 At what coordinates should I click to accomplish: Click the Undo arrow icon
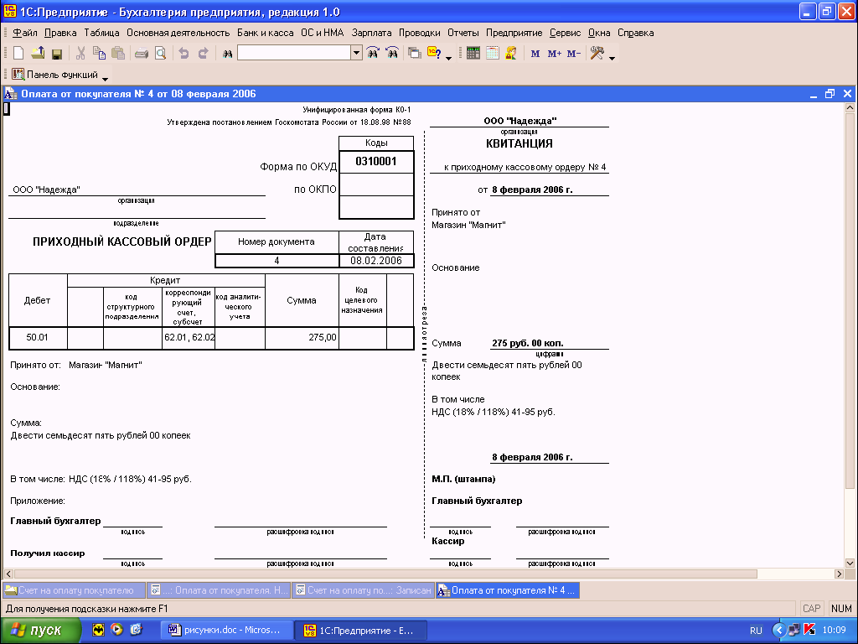(183, 53)
